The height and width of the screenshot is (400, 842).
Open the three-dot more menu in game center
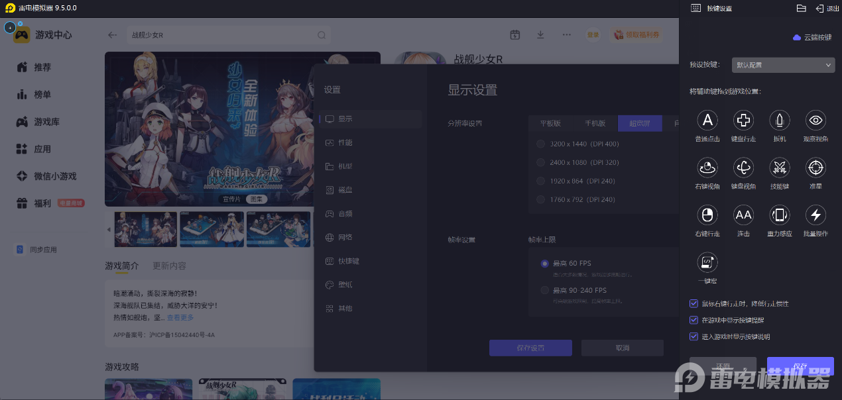coord(566,34)
